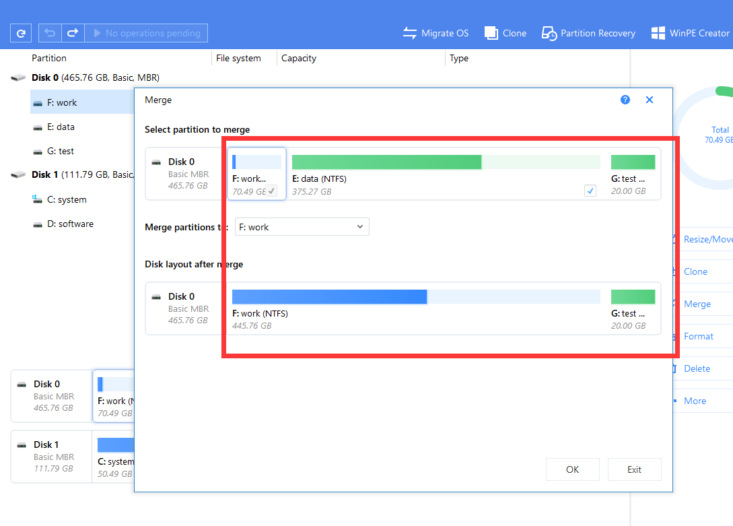Click Clone in right side panel
Screen dimensions: 733x526
(695, 271)
